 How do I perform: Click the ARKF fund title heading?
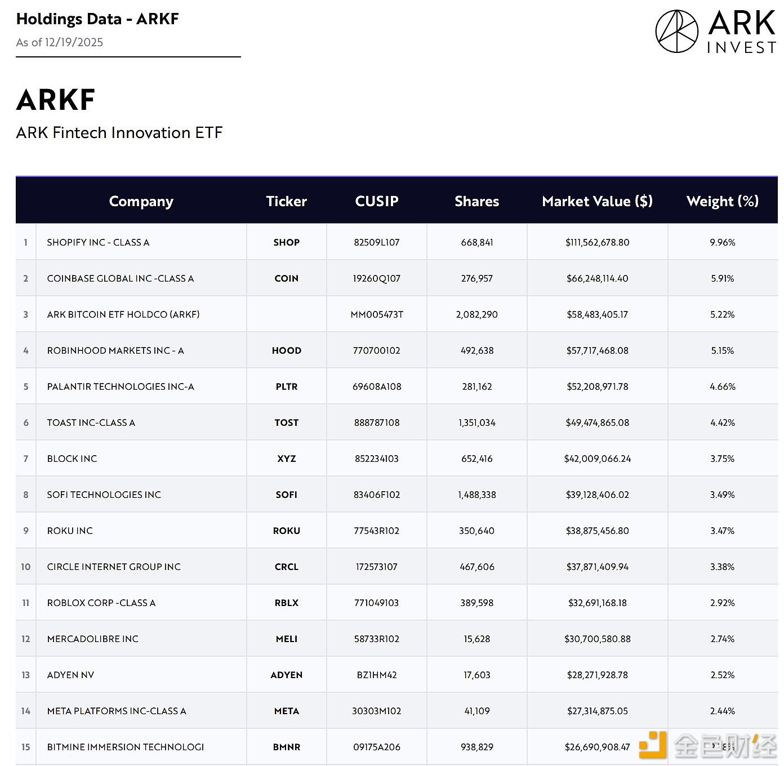[56, 100]
